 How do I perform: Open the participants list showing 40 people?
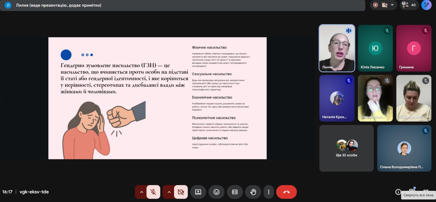[409, 5]
